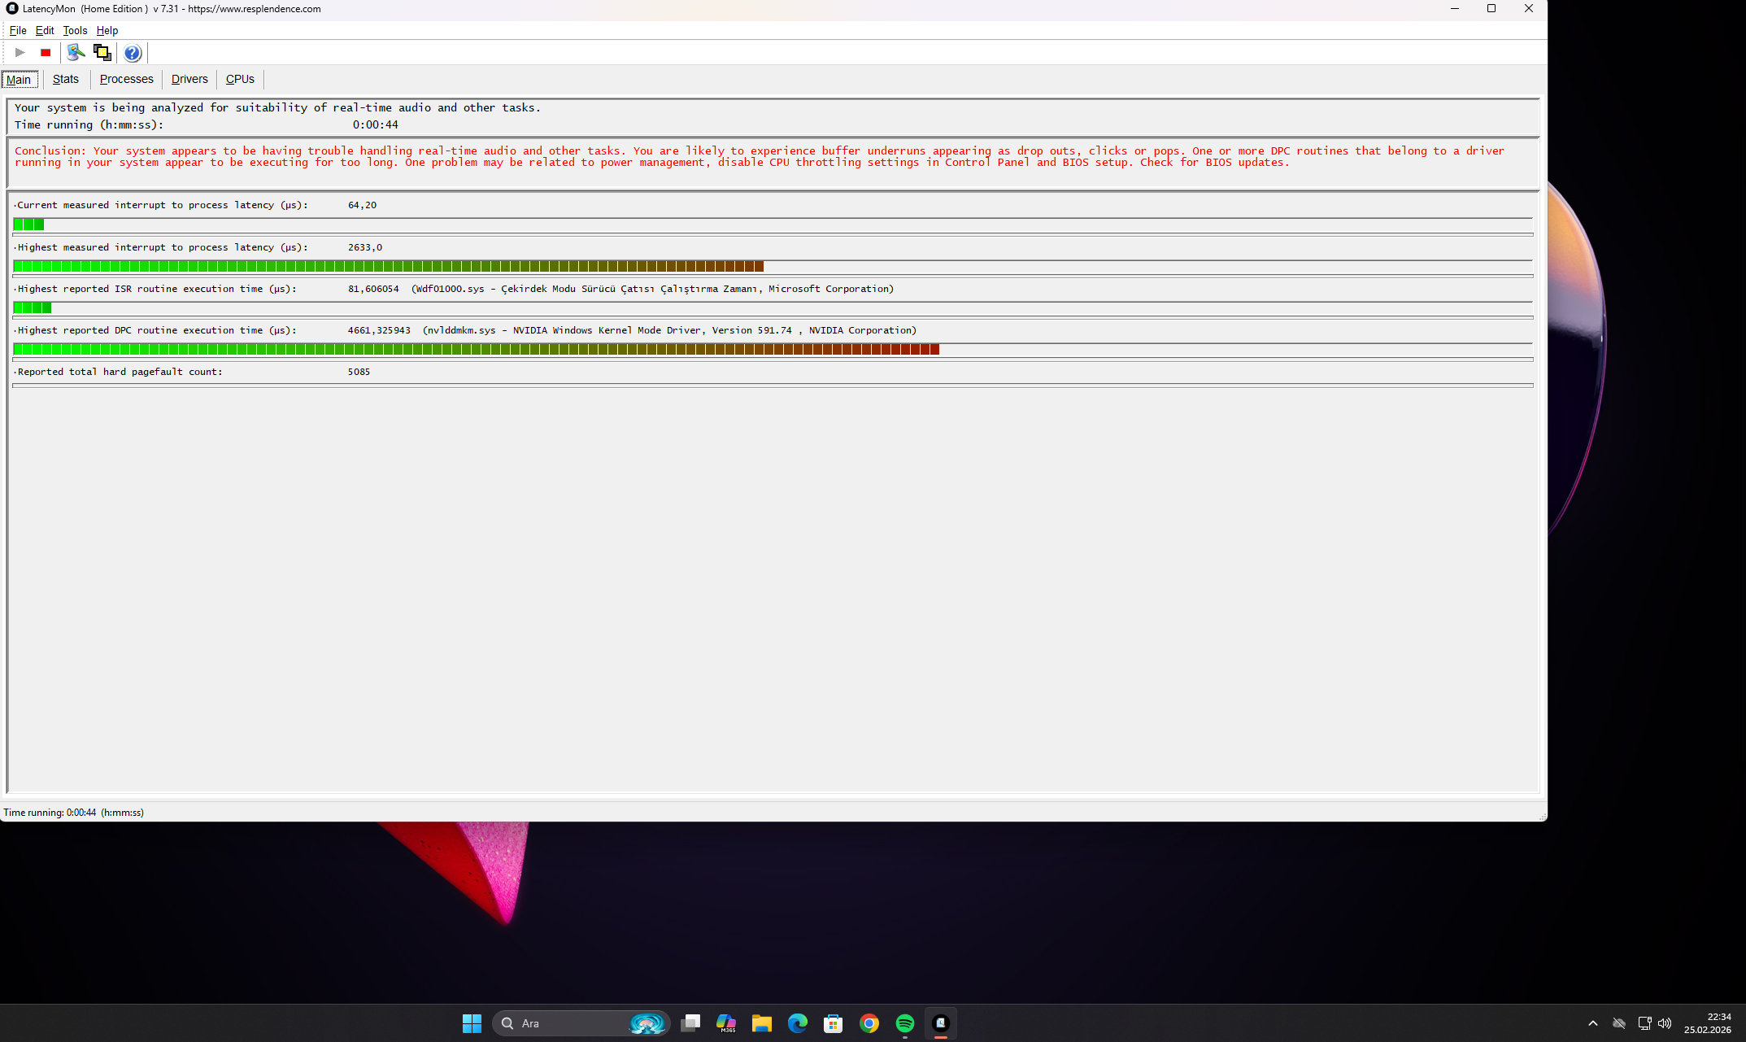Image resolution: width=1746 pixels, height=1042 pixels.
Task: Open the options icon with monitor and pen
Action: coord(76,53)
